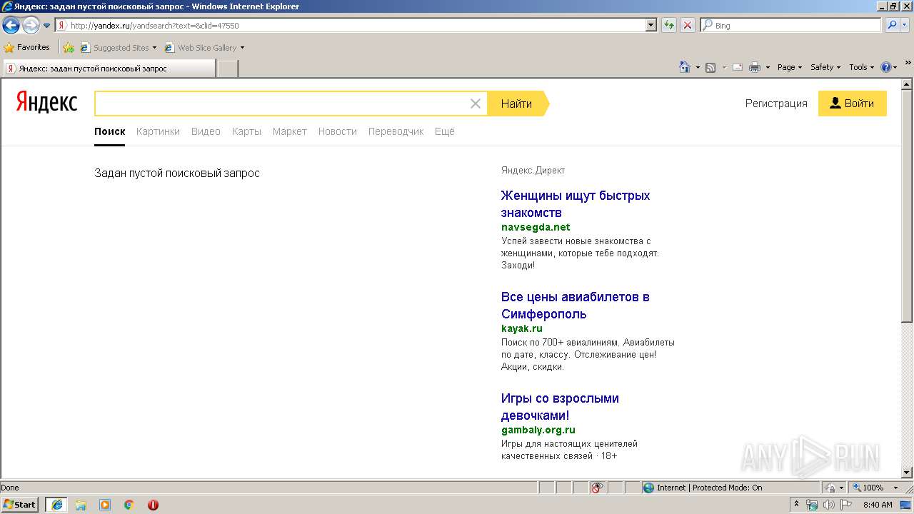Open the security lock status dropdown
The image size is (914, 514).
(x=833, y=488)
